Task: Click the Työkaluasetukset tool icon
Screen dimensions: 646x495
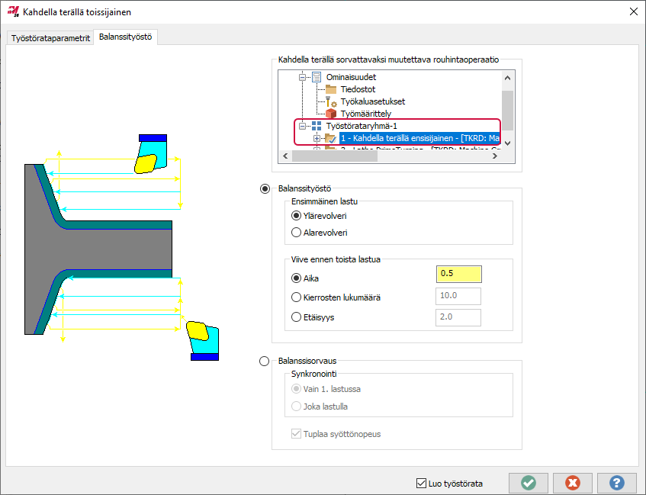Action: coord(331,101)
